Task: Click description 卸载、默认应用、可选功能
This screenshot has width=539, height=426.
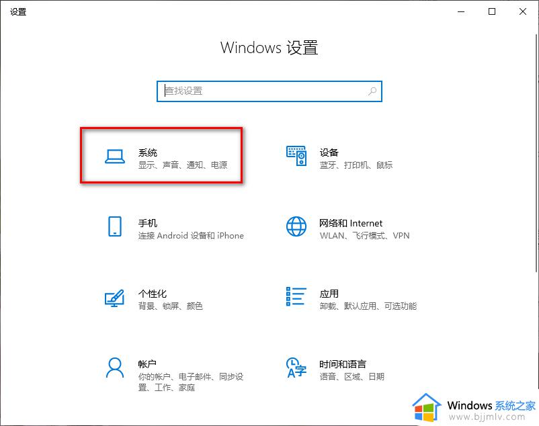Action: tap(368, 306)
